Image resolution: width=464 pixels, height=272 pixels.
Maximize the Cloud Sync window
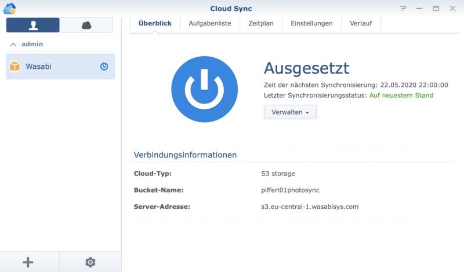click(x=436, y=8)
